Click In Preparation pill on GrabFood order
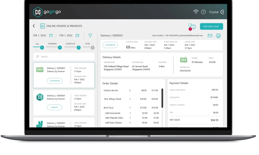 point(55,81)
